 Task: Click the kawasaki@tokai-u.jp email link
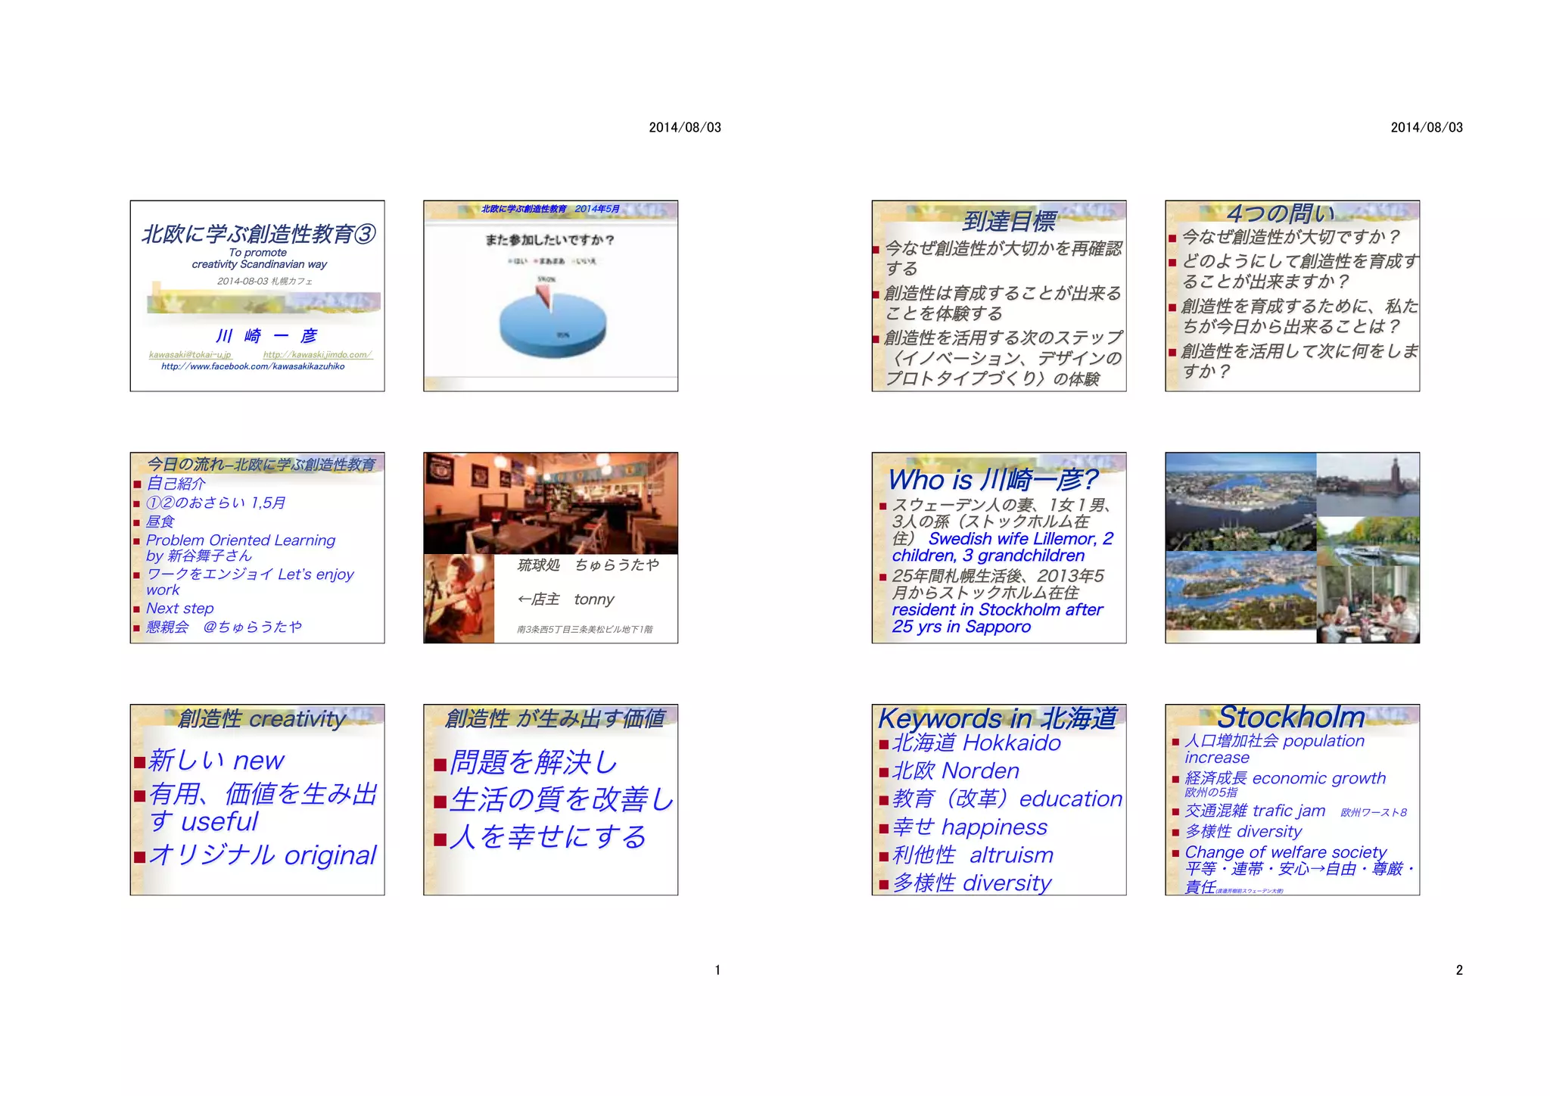click(190, 354)
